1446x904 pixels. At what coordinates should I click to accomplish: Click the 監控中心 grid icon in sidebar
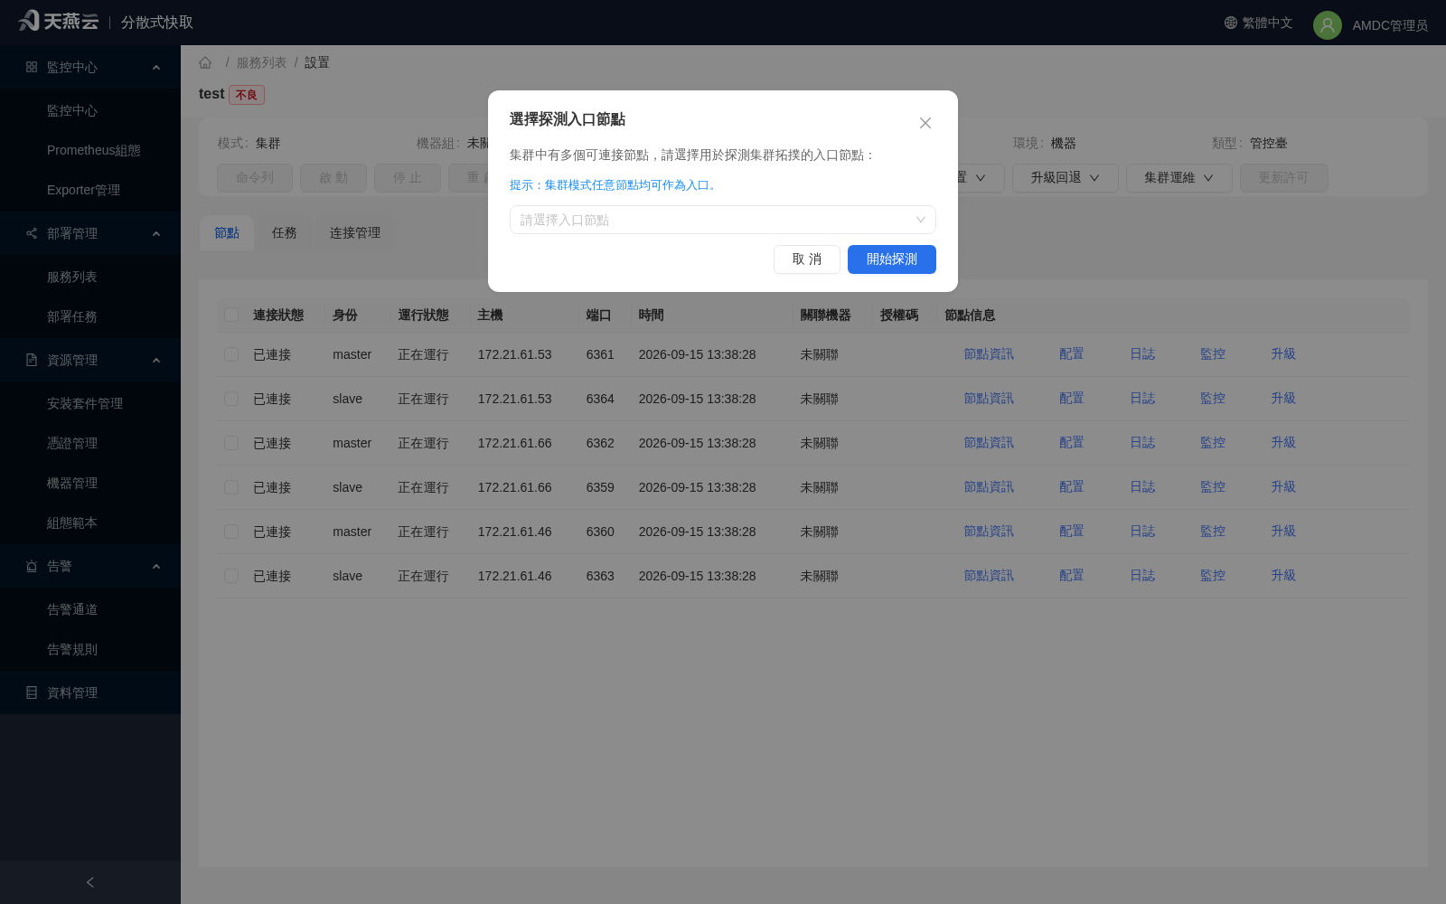[x=32, y=67]
